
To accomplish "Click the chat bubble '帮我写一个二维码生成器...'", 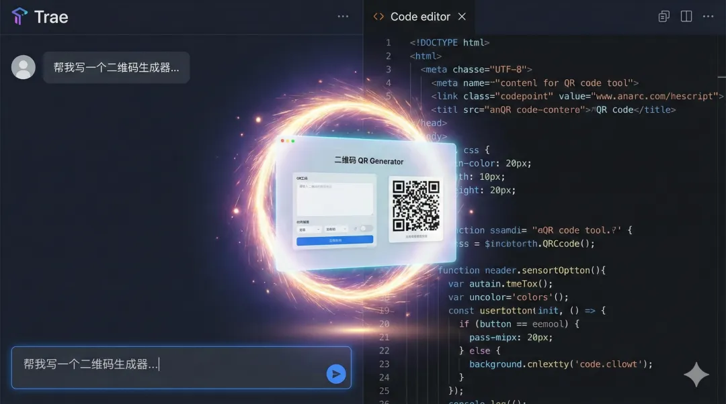I will point(116,68).
